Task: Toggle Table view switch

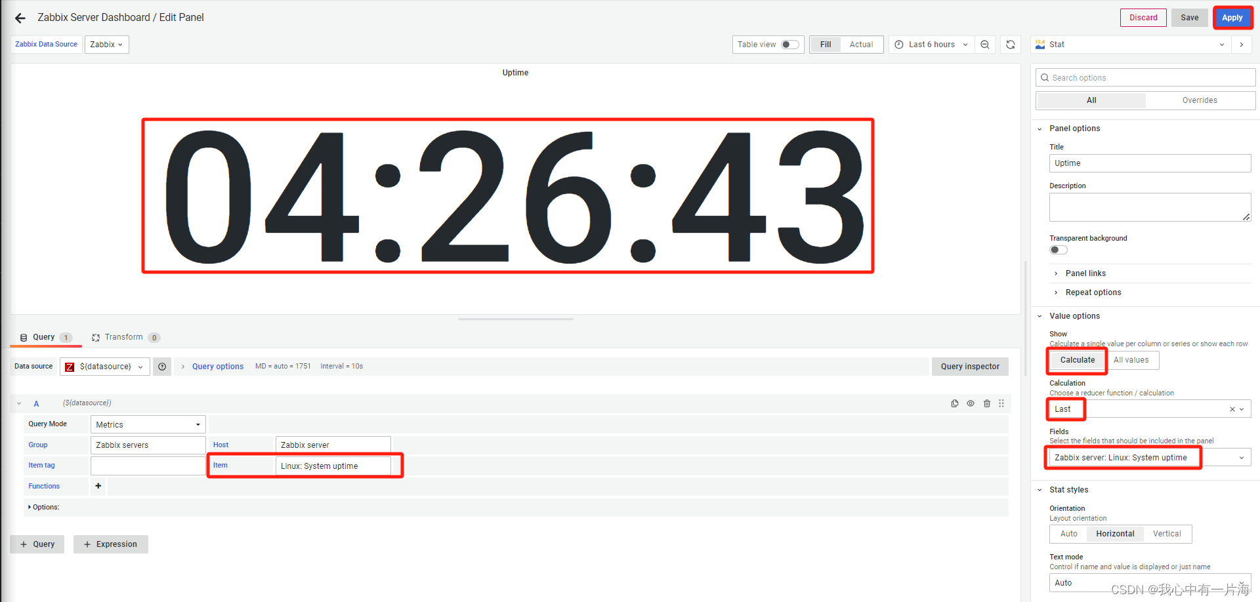Action: click(790, 45)
